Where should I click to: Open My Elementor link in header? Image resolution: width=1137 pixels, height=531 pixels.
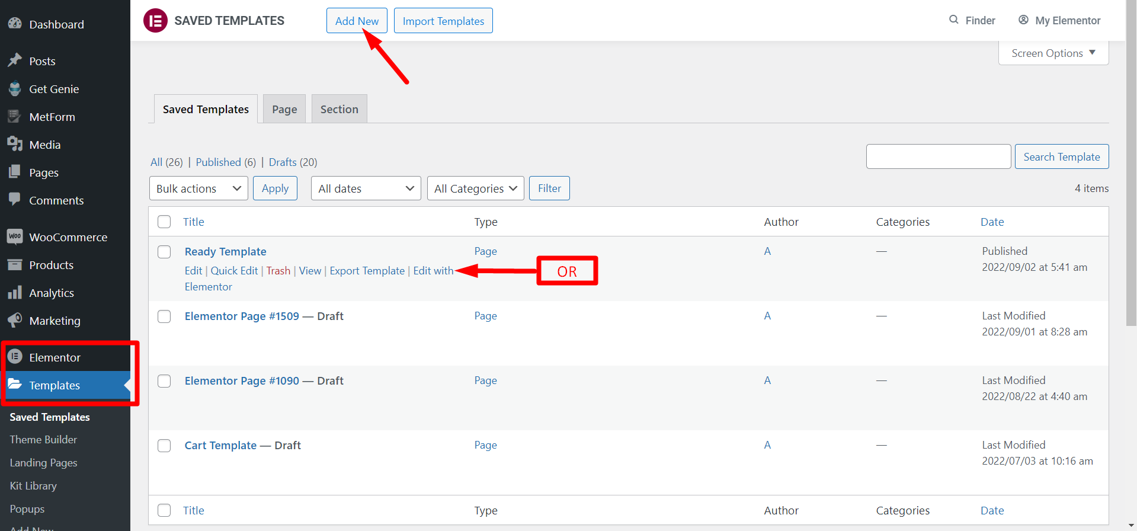pos(1059,20)
